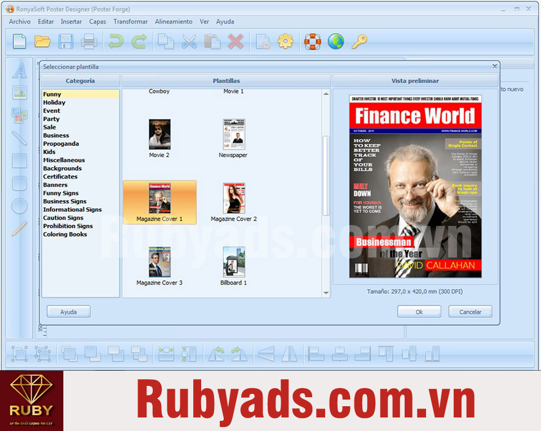Screen dimensions: 541x431
Task: Click the red X delete icon
Action: [235, 41]
